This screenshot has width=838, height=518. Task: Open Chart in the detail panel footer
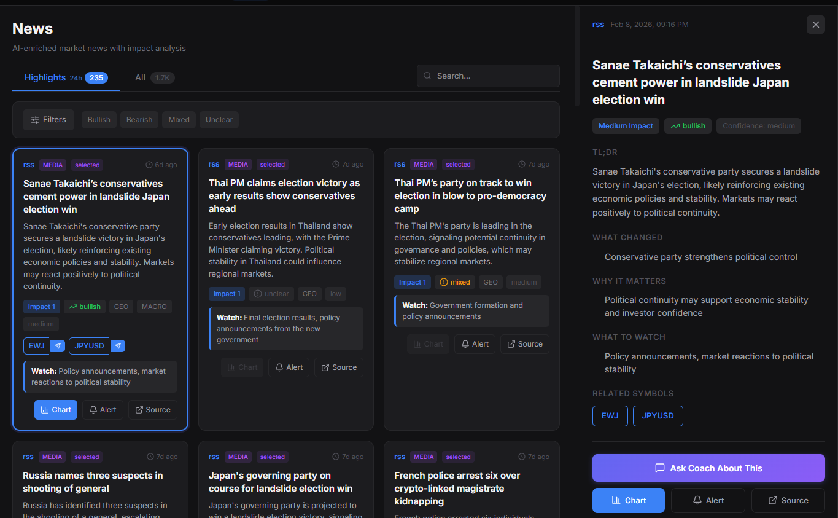pos(628,500)
